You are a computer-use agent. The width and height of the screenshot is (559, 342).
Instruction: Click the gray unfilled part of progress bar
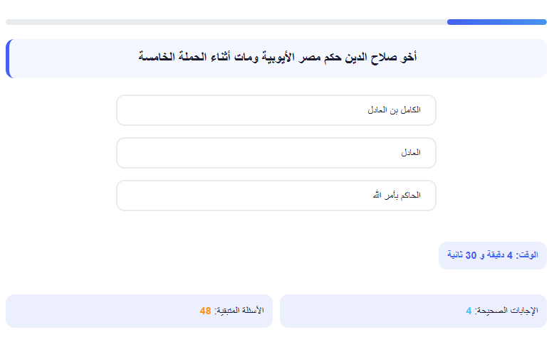point(226,22)
